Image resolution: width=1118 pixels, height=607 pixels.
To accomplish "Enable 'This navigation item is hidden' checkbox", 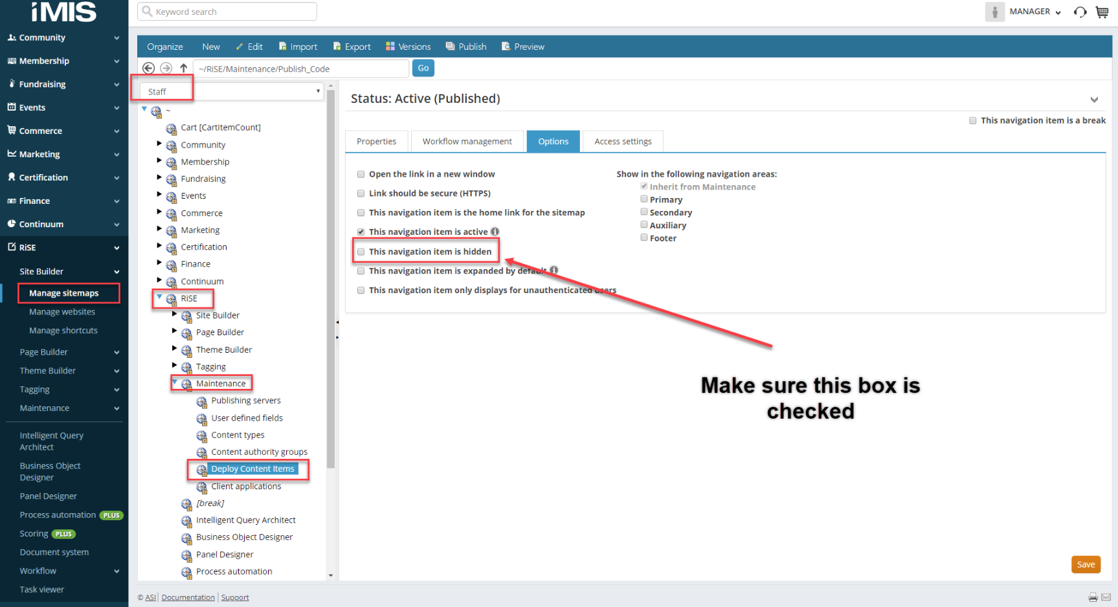I will click(361, 252).
